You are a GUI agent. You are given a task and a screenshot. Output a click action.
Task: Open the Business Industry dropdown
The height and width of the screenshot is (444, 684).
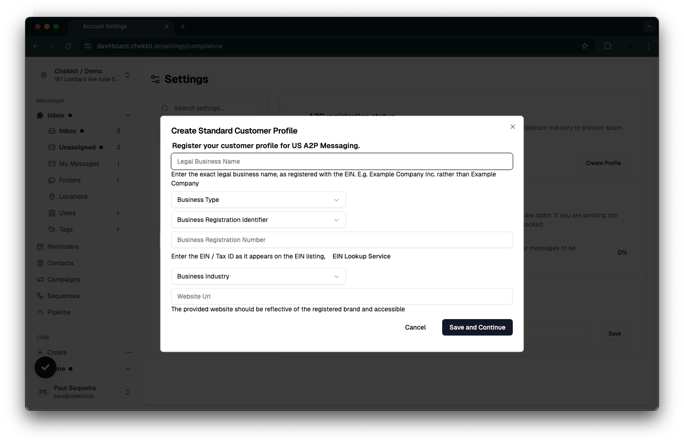point(259,276)
